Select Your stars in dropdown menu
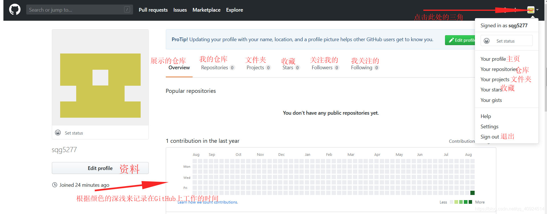 point(491,90)
